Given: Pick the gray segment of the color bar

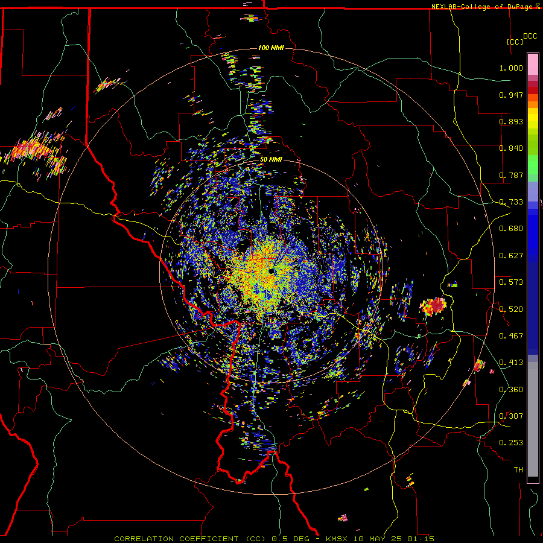Looking at the screenshot, I should pyautogui.click(x=533, y=419).
